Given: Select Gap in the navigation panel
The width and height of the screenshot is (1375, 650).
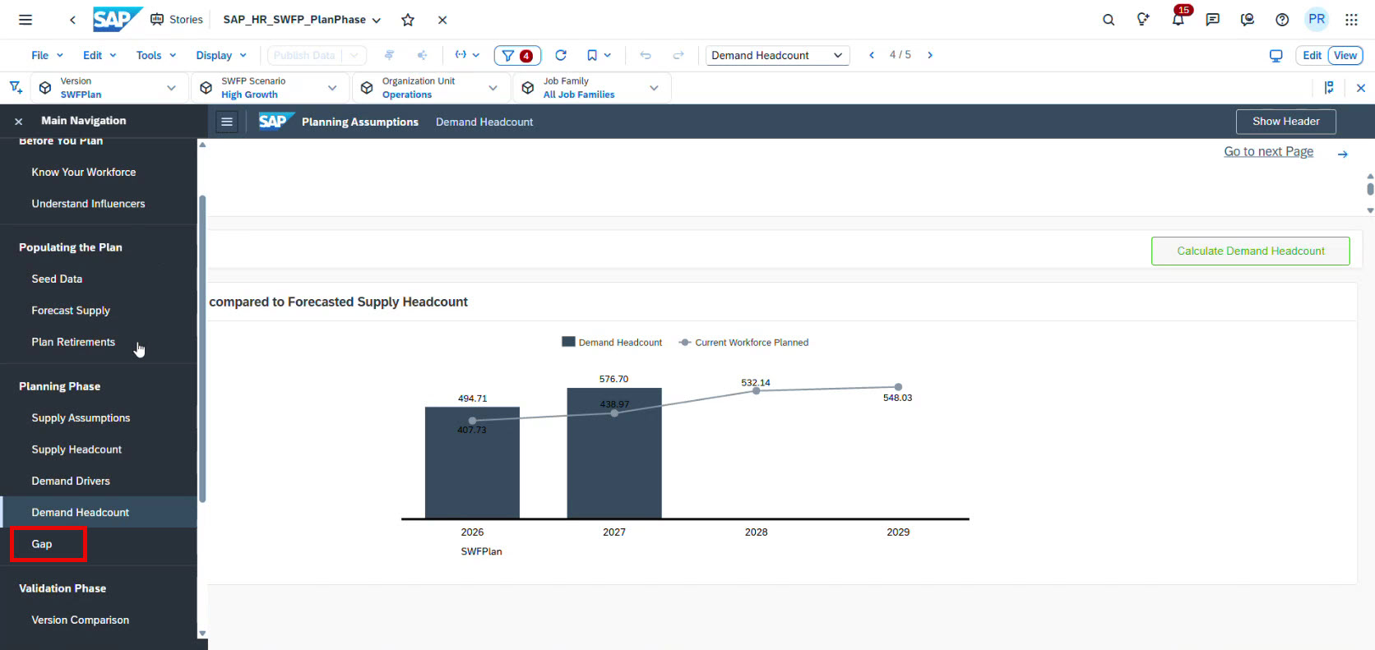Looking at the screenshot, I should point(42,544).
